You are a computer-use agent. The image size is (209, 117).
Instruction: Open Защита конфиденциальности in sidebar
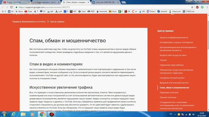pos(174,38)
